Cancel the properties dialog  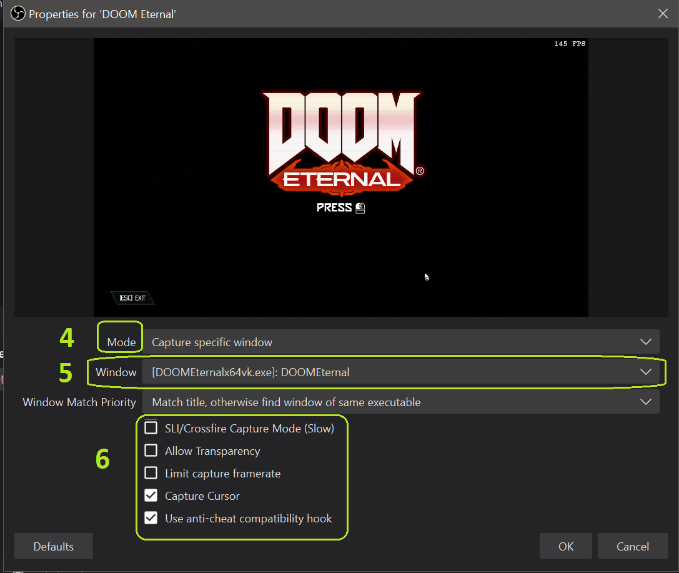632,546
